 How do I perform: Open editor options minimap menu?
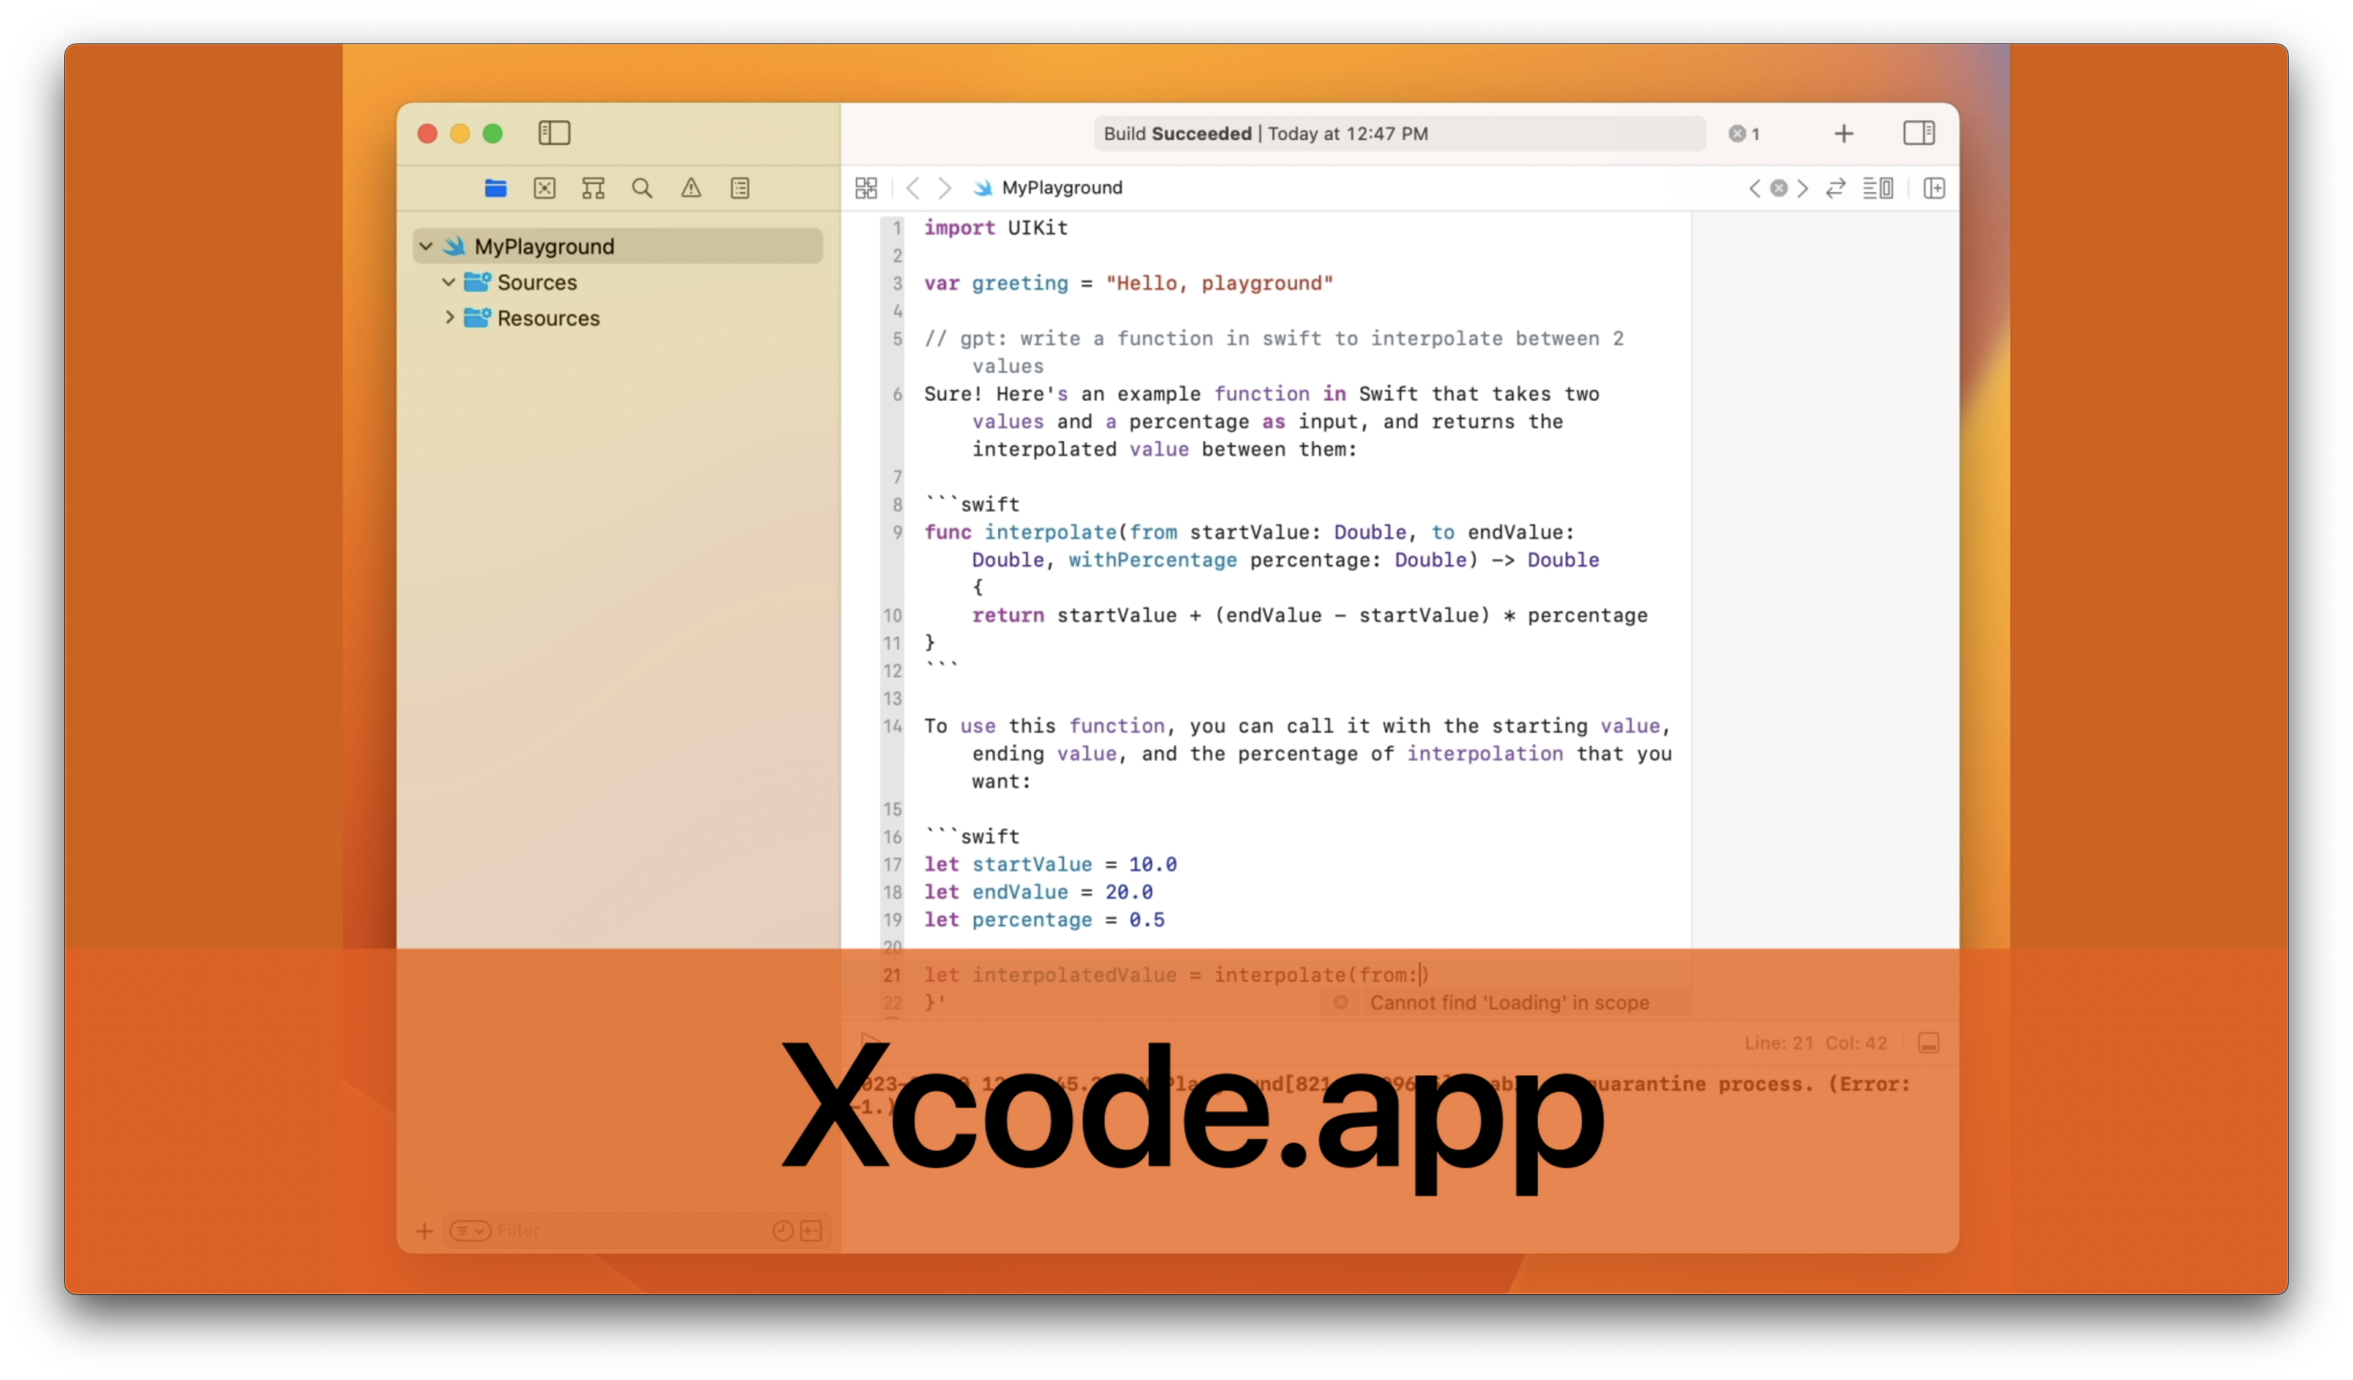1878,189
